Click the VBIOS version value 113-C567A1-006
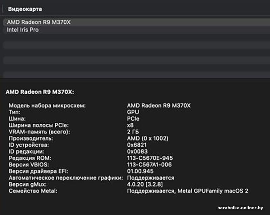The width and height of the screenshot is (270, 215). (149, 164)
